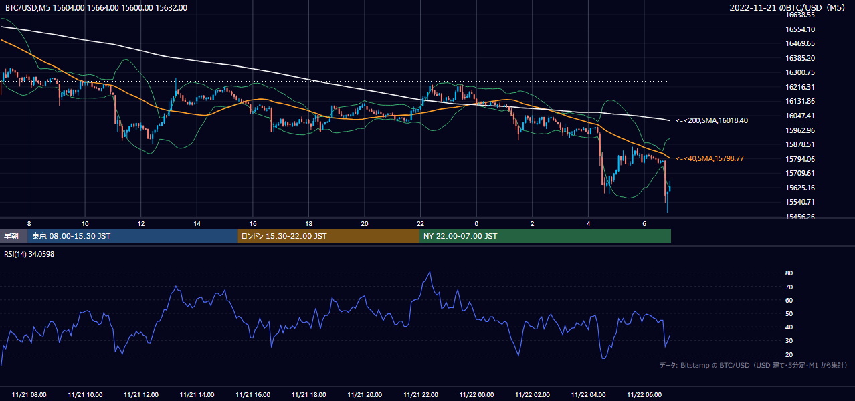Viewport: 855px width, 401px height.
Task: Click hour tick 8 under price chart
Action: pos(29,223)
